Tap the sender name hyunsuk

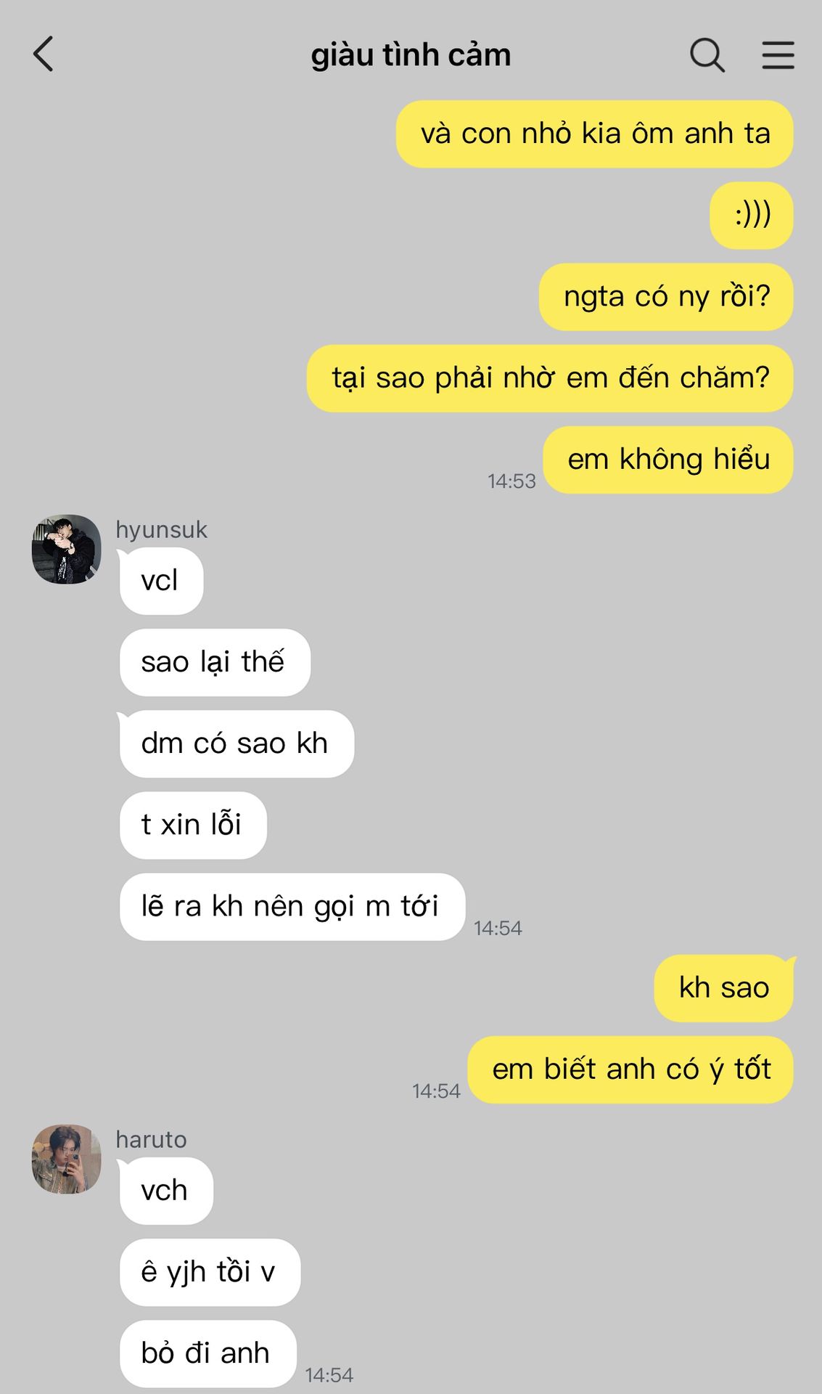[x=161, y=529]
